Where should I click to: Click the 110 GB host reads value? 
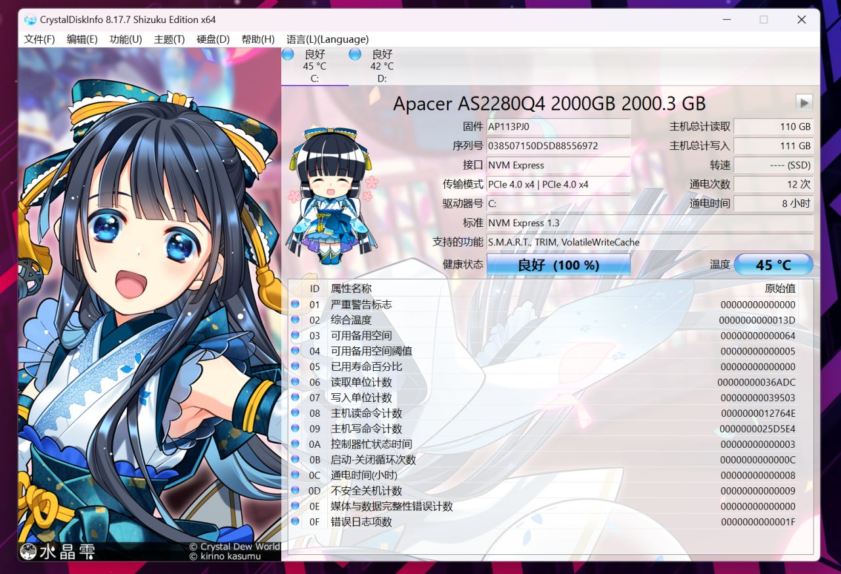773,126
